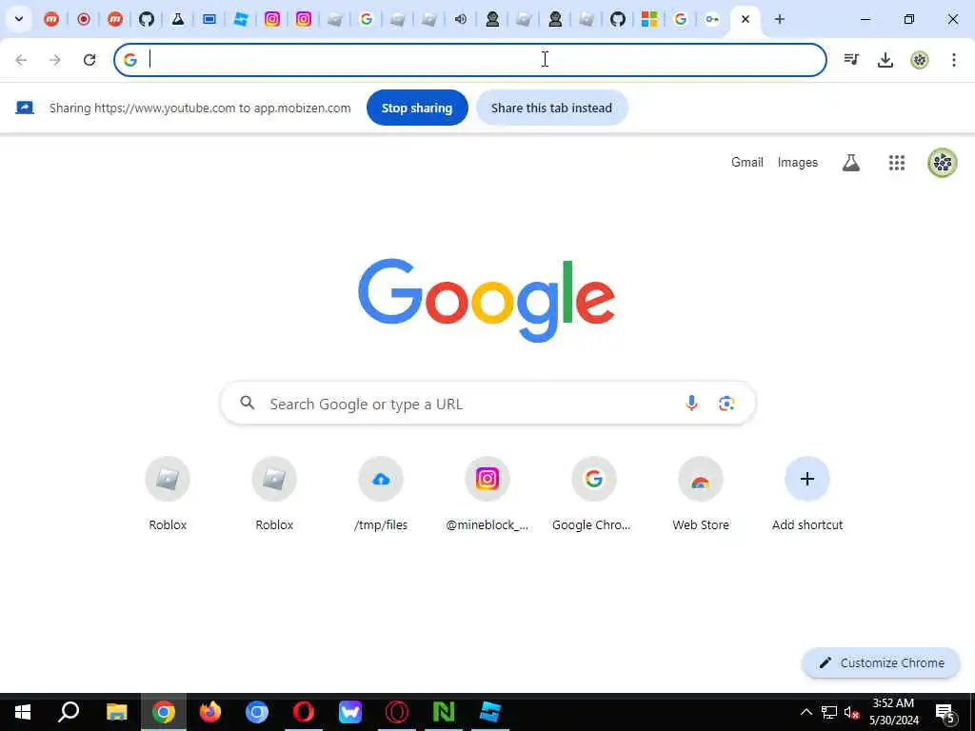
Task: Open the media controls icon in toolbar
Action: coord(851,60)
